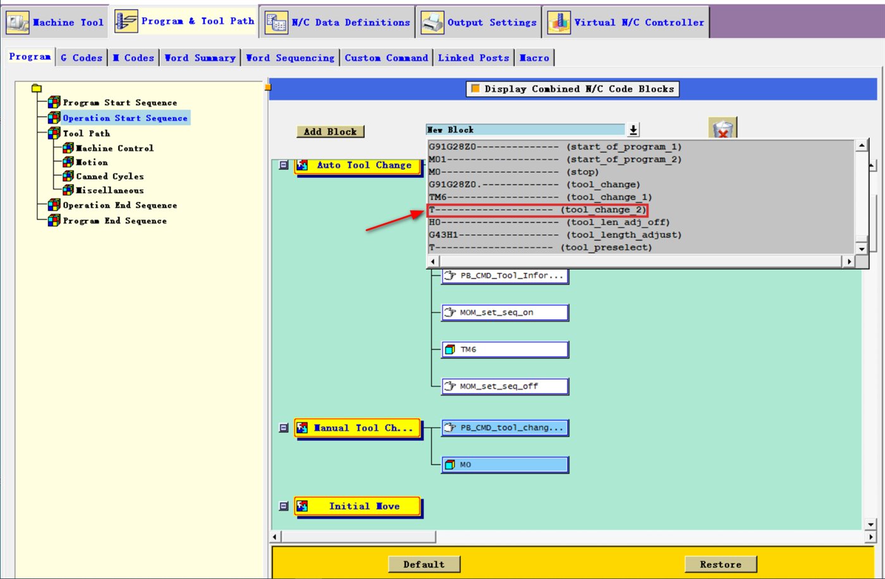This screenshot has width=885, height=579.
Task: Select the M0 block under Manual Tool Change
Action: (x=505, y=465)
